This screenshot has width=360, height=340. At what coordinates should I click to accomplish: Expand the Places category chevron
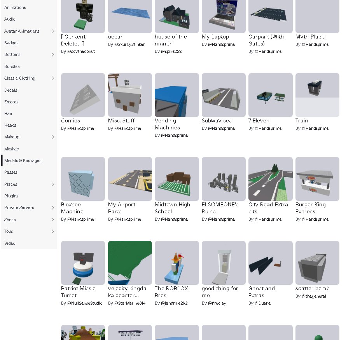(x=53, y=184)
